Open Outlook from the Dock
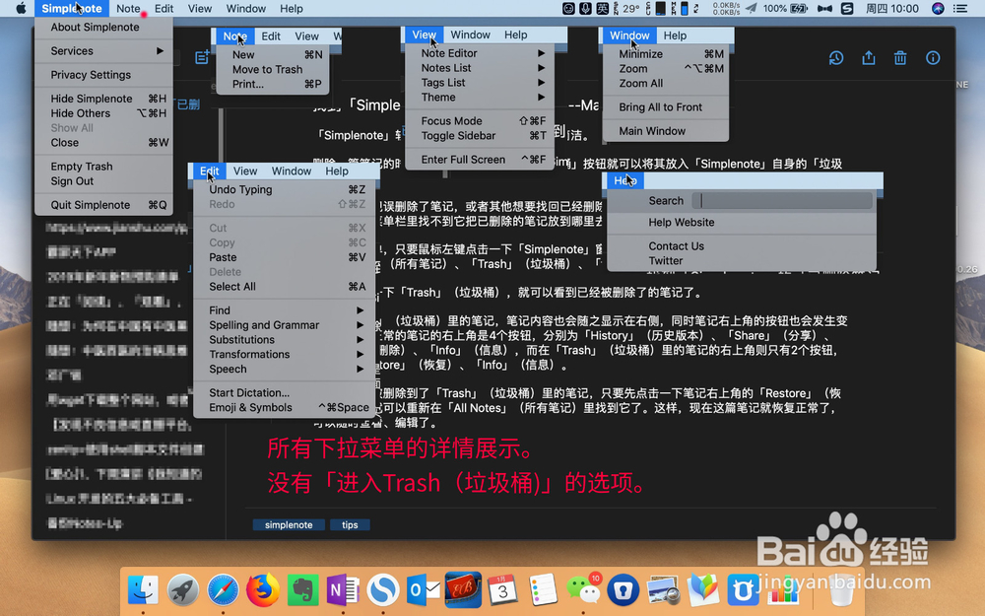Screen dimensions: 985x616 [424, 590]
